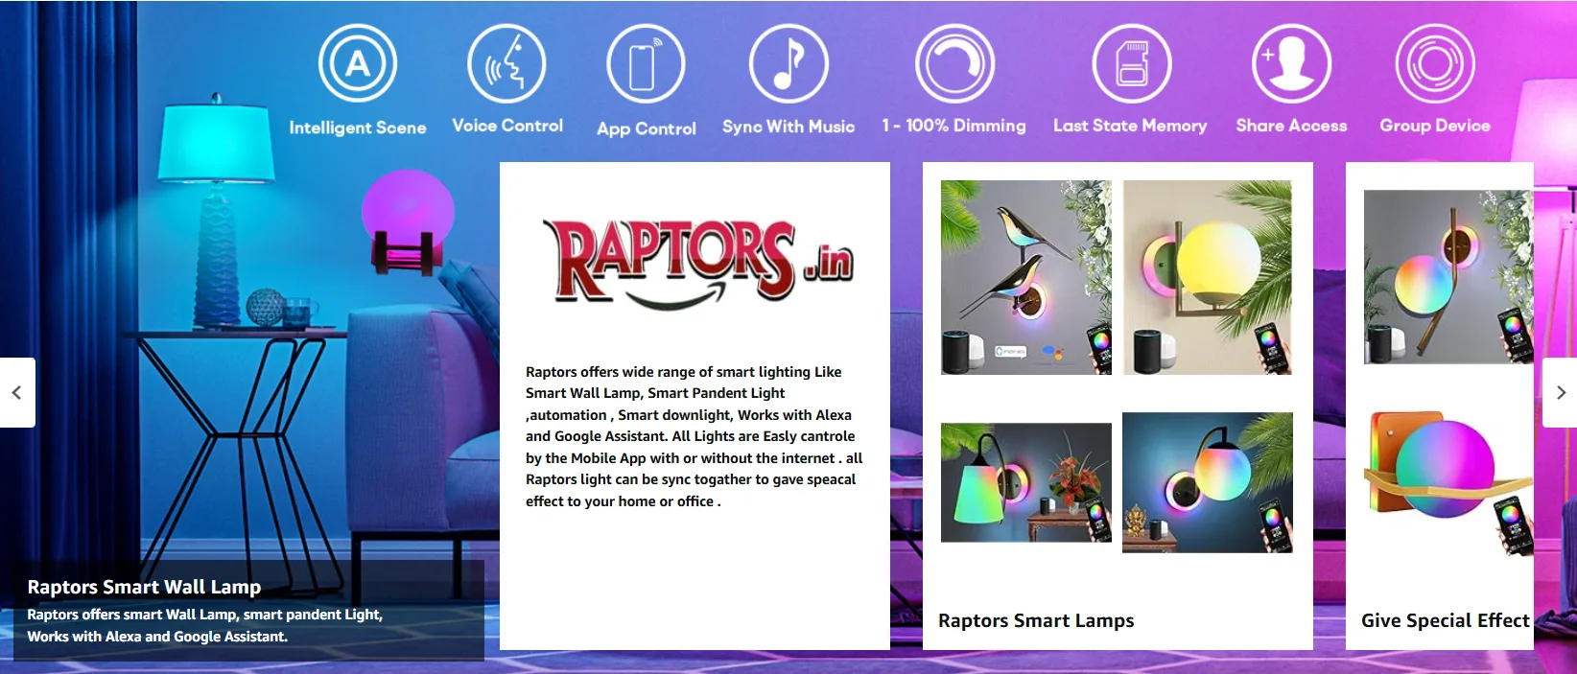Click the 1-100% Dimming icon
This screenshot has width=1577, height=674.
pyautogui.click(x=954, y=64)
